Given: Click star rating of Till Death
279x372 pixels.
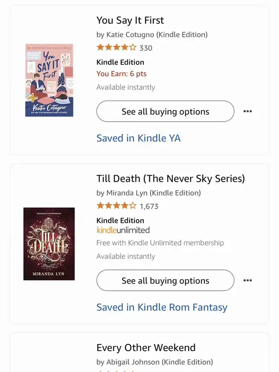Looking at the screenshot, I should click(116, 206).
